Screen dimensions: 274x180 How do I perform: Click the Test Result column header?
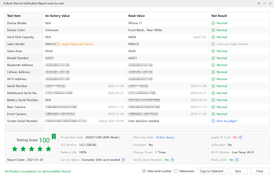[219, 16]
